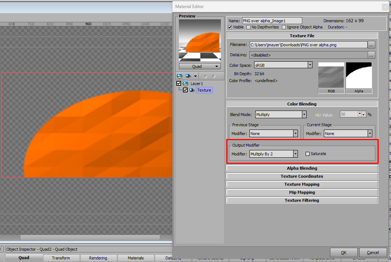The height and width of the screenshot is (262, 391).
Task: Uncheck the Layer1 visibility checkbox
Action: 179,84
